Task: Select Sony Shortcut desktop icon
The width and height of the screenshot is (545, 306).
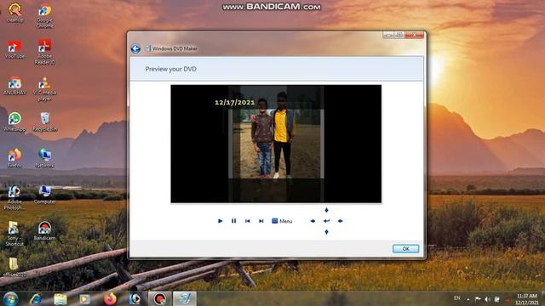Action: [14, 234]
